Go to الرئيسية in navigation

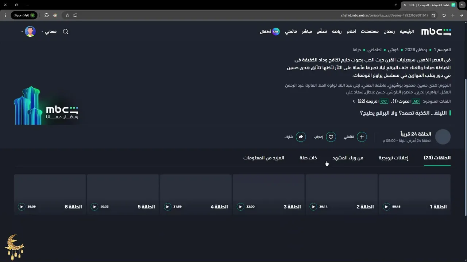tap(407, 32)
